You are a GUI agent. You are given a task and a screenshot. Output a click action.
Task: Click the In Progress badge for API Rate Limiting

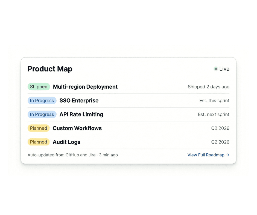click(x=42, y=114)
